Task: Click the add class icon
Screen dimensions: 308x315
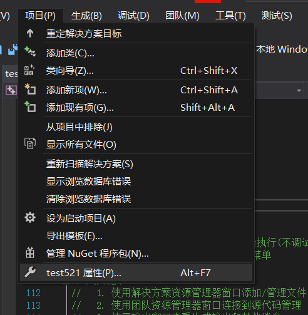Action: coord(30,52)
